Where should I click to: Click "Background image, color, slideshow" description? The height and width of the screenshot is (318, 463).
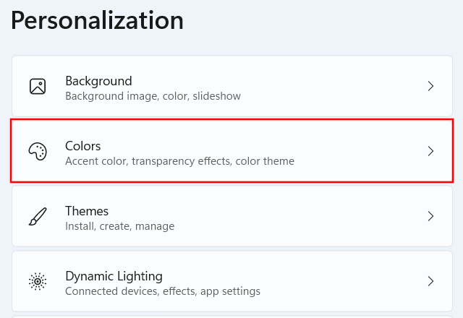[x=153, y=96]
